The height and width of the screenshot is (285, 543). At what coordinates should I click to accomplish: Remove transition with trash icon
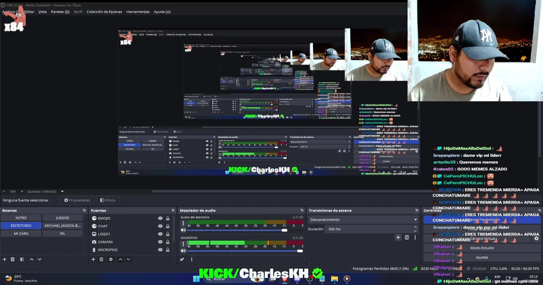[x=407, y=237]
